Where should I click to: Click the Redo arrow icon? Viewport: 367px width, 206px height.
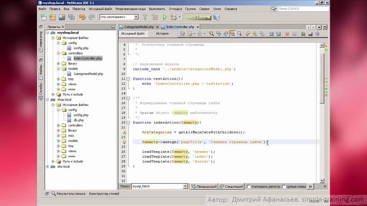[92, 17]
